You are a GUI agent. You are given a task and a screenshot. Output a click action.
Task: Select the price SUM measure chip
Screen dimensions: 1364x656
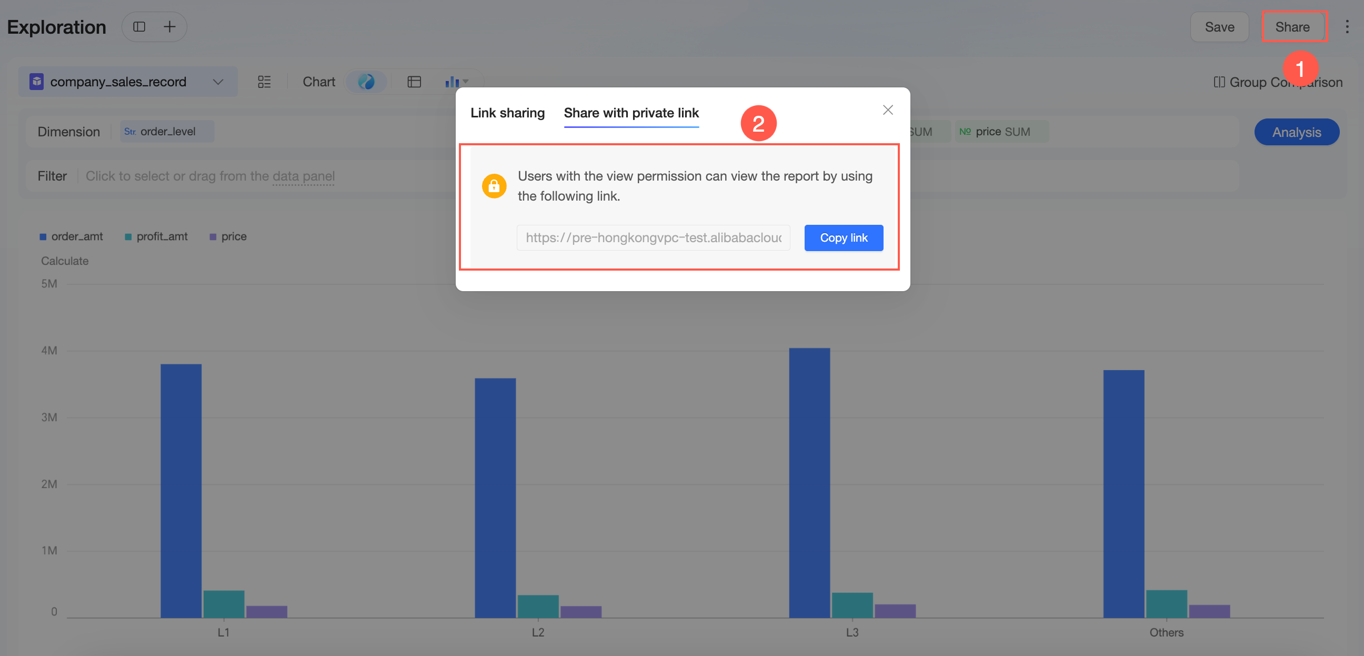[x=1002, y=132]
